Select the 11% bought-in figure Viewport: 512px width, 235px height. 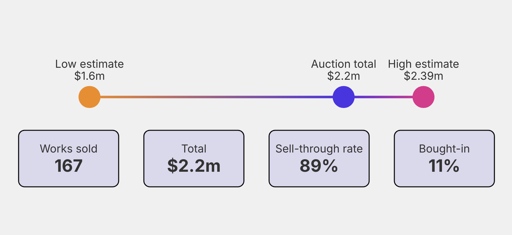pyautogui.click(x=444, y=165)
